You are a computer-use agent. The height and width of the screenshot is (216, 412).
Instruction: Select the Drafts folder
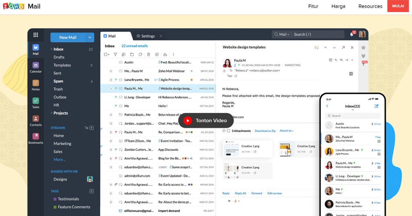(x=59, y=57)
